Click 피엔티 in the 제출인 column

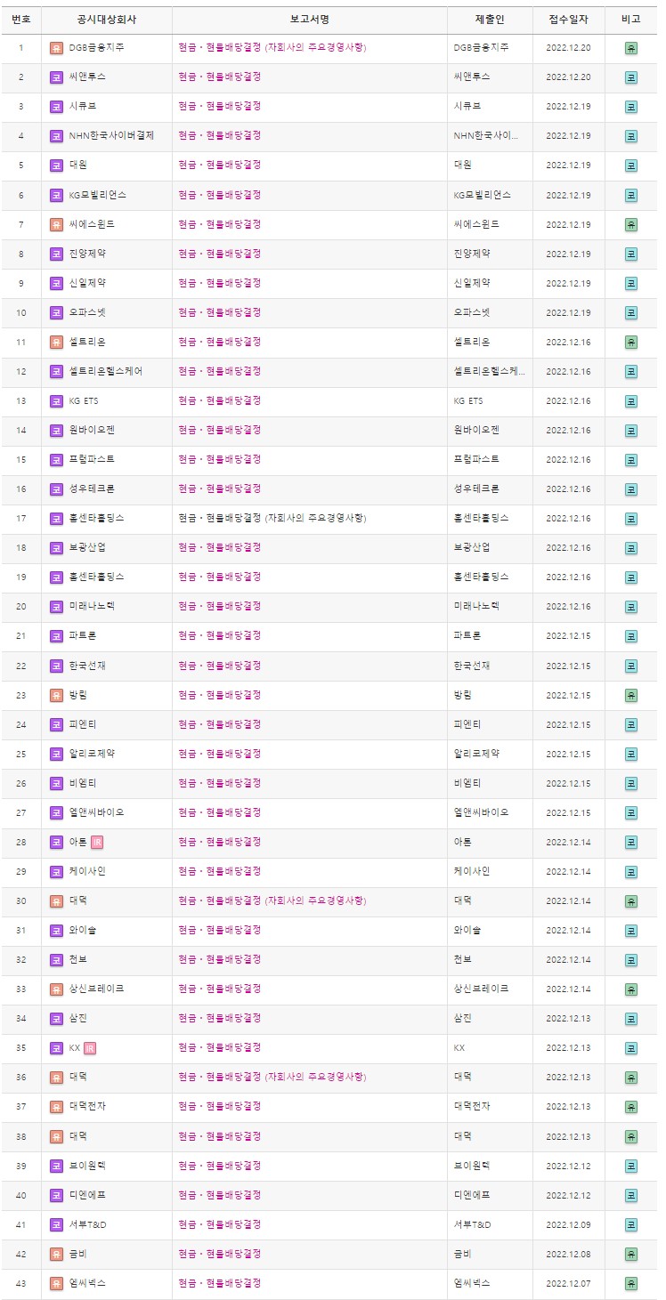tap(467, 724)
